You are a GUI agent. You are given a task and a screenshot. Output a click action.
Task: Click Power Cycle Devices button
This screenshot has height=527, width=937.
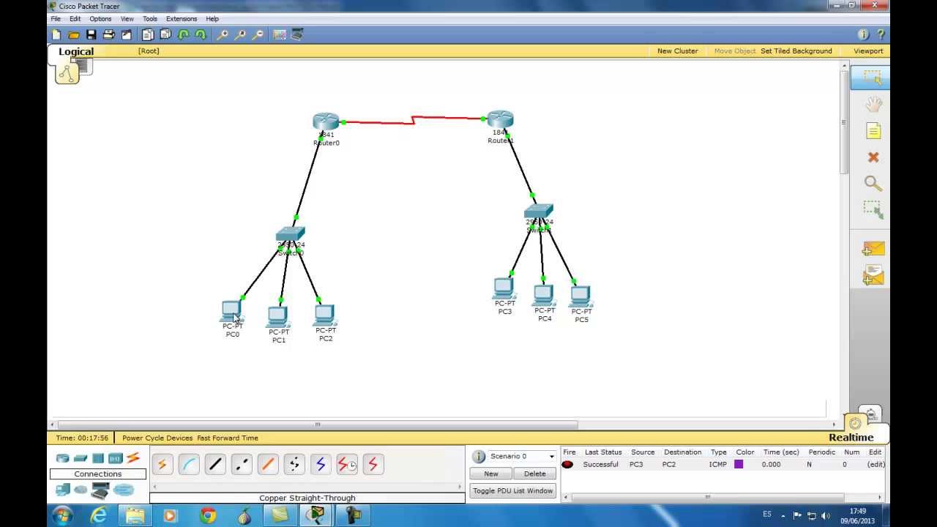157,438
